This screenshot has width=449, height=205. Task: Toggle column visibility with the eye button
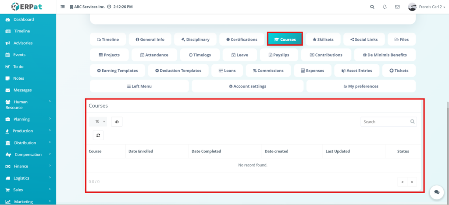click(x=117, y=122)
